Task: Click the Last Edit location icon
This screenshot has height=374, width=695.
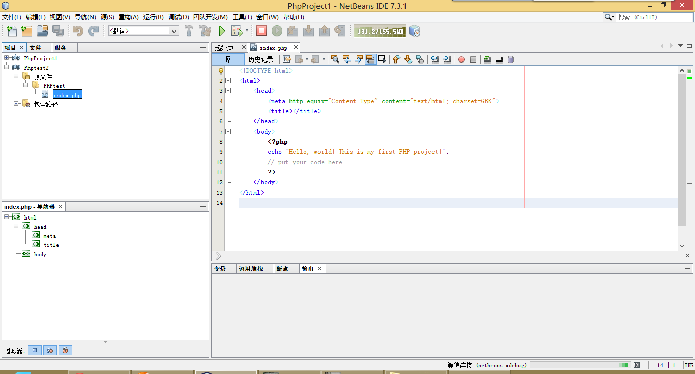Action: coord(287,59)
